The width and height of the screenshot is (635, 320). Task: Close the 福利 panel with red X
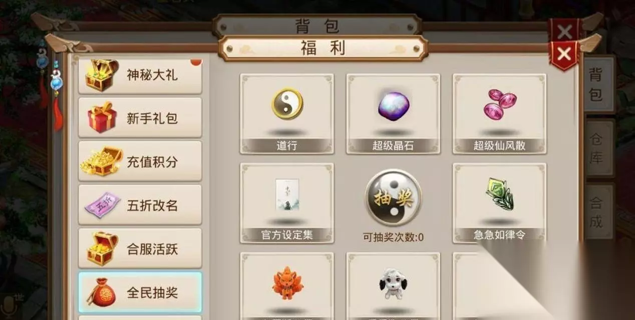pyautogui.click(x=564, y=54)
